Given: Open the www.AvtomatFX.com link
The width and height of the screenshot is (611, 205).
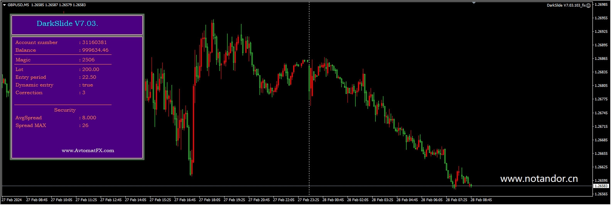Looking at the screenshot, I should [x=88, y=151].
